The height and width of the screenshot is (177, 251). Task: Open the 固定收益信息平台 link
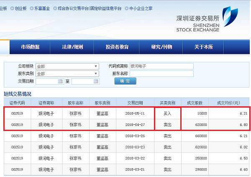(x=106, y=8)
